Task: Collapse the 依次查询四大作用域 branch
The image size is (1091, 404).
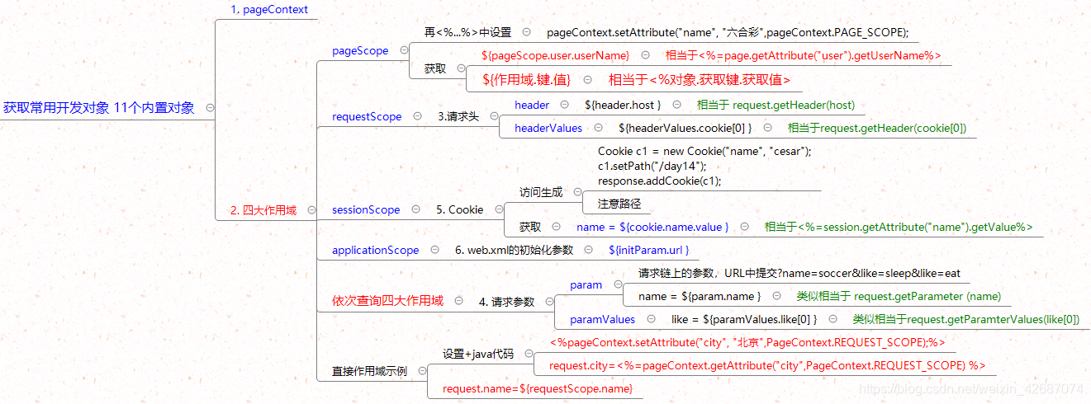Action: [459, 301]
